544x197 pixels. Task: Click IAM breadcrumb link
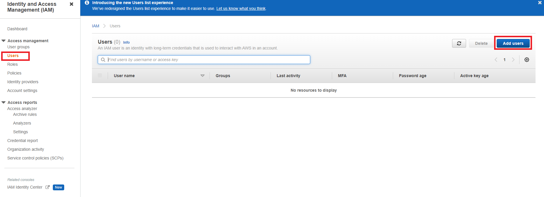(x=95, y=26)
